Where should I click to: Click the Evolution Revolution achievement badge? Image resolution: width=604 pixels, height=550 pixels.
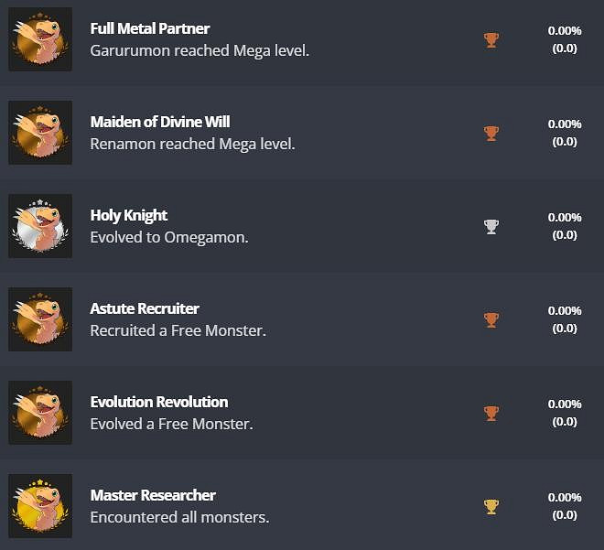[x=40, y=413]
